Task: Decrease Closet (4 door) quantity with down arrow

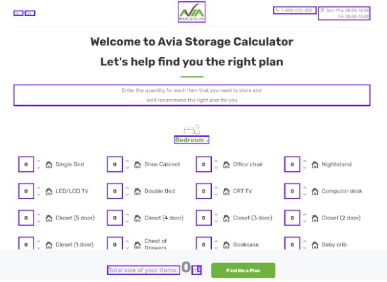Action: point(128,222)
